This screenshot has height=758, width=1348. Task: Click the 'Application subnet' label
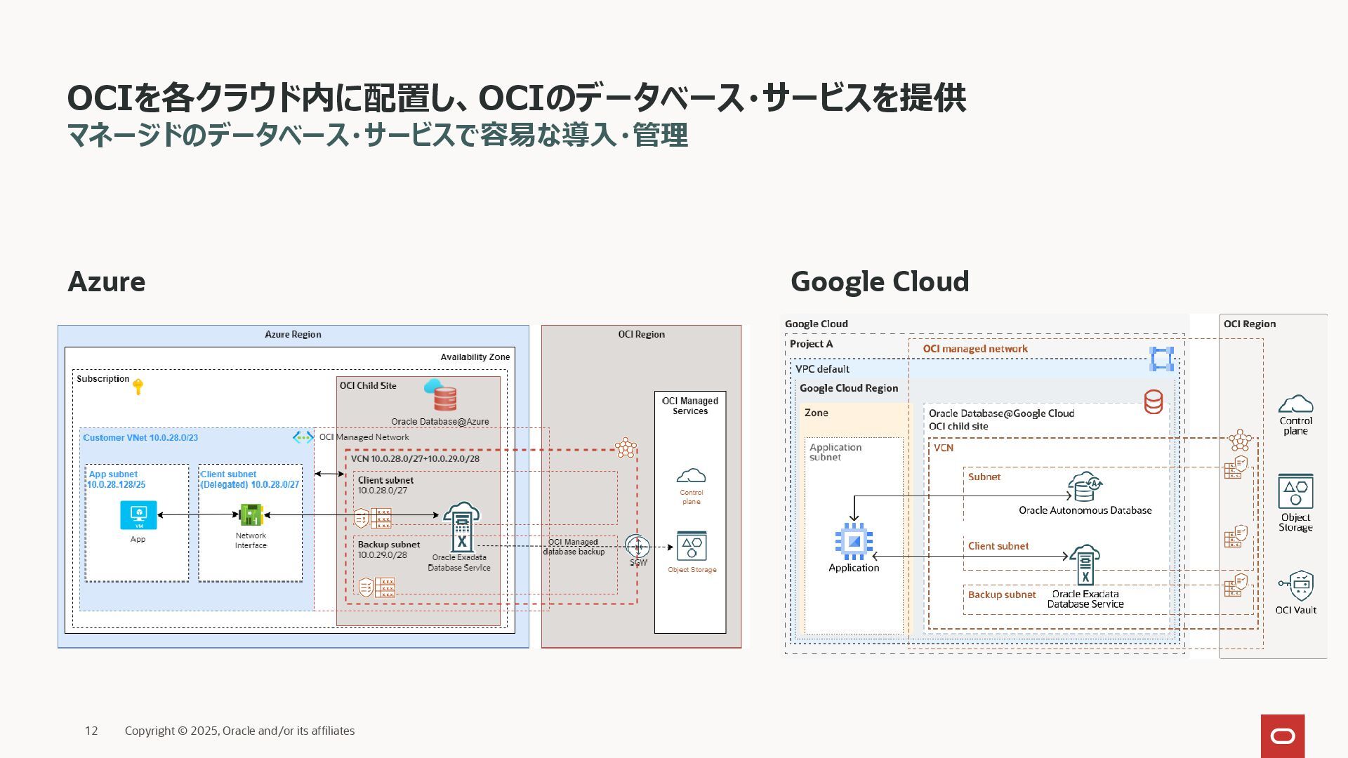[x=835, y=452]
